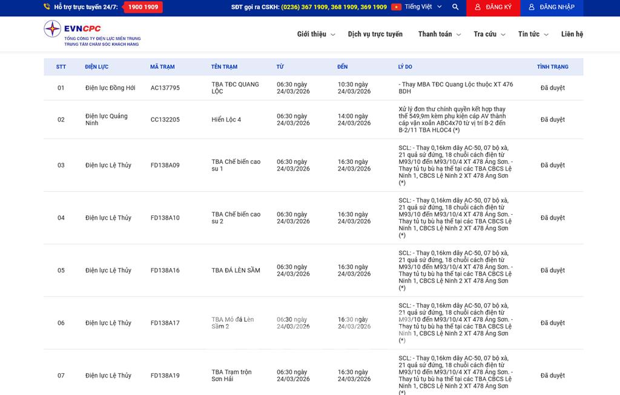The image size is (620, 395).
Task: Click the Vietnam flag icon
Action: click(396, 7)
